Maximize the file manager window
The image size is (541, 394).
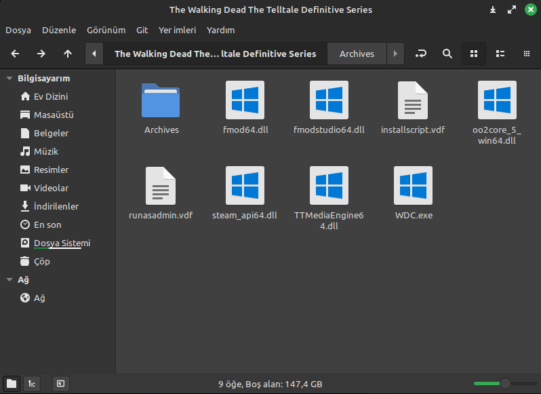pos(512,9)
